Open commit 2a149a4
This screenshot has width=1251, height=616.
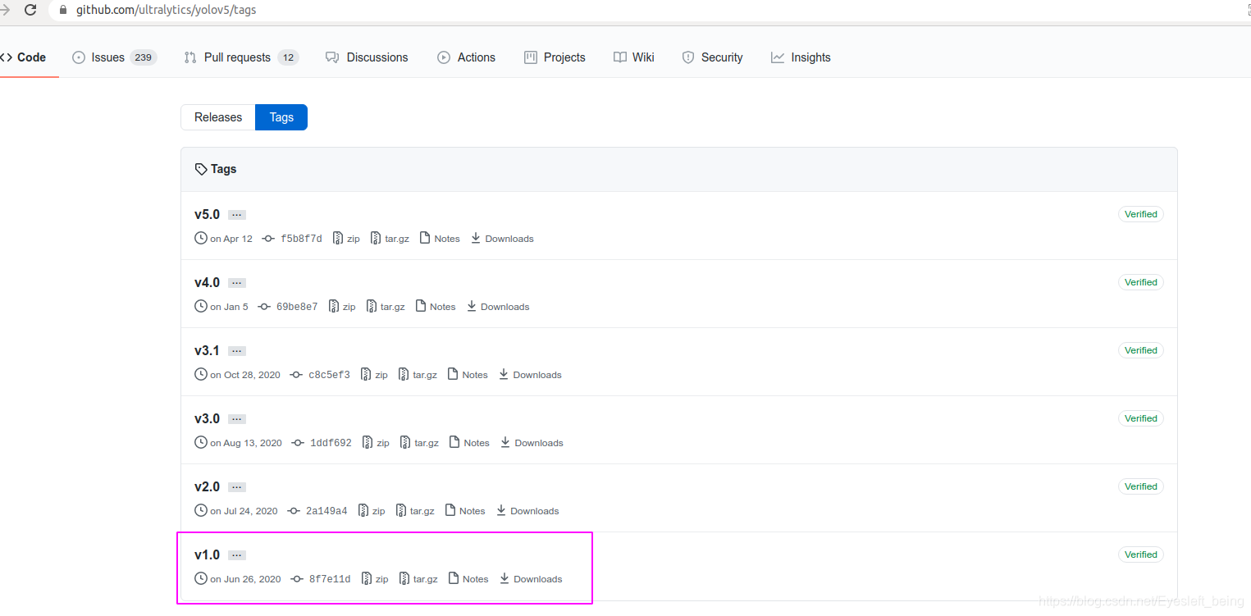318,511
